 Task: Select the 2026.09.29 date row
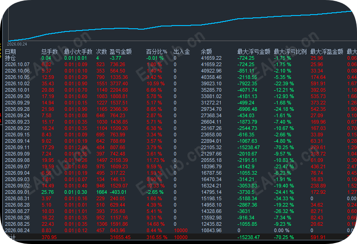tap(17, 103)
